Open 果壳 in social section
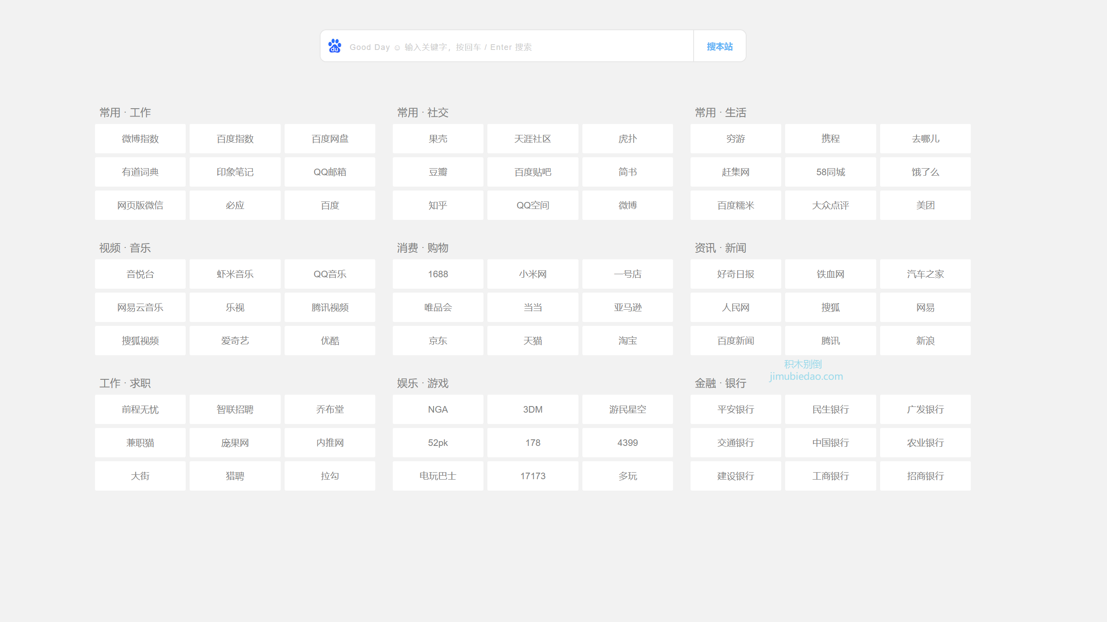Viewport: 1107px width, 622px height. pyautogui.click(x=438, y=139)
